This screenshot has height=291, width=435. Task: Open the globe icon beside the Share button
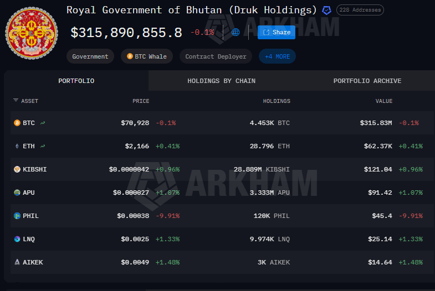pyautogui.click(x=236, y=32)
